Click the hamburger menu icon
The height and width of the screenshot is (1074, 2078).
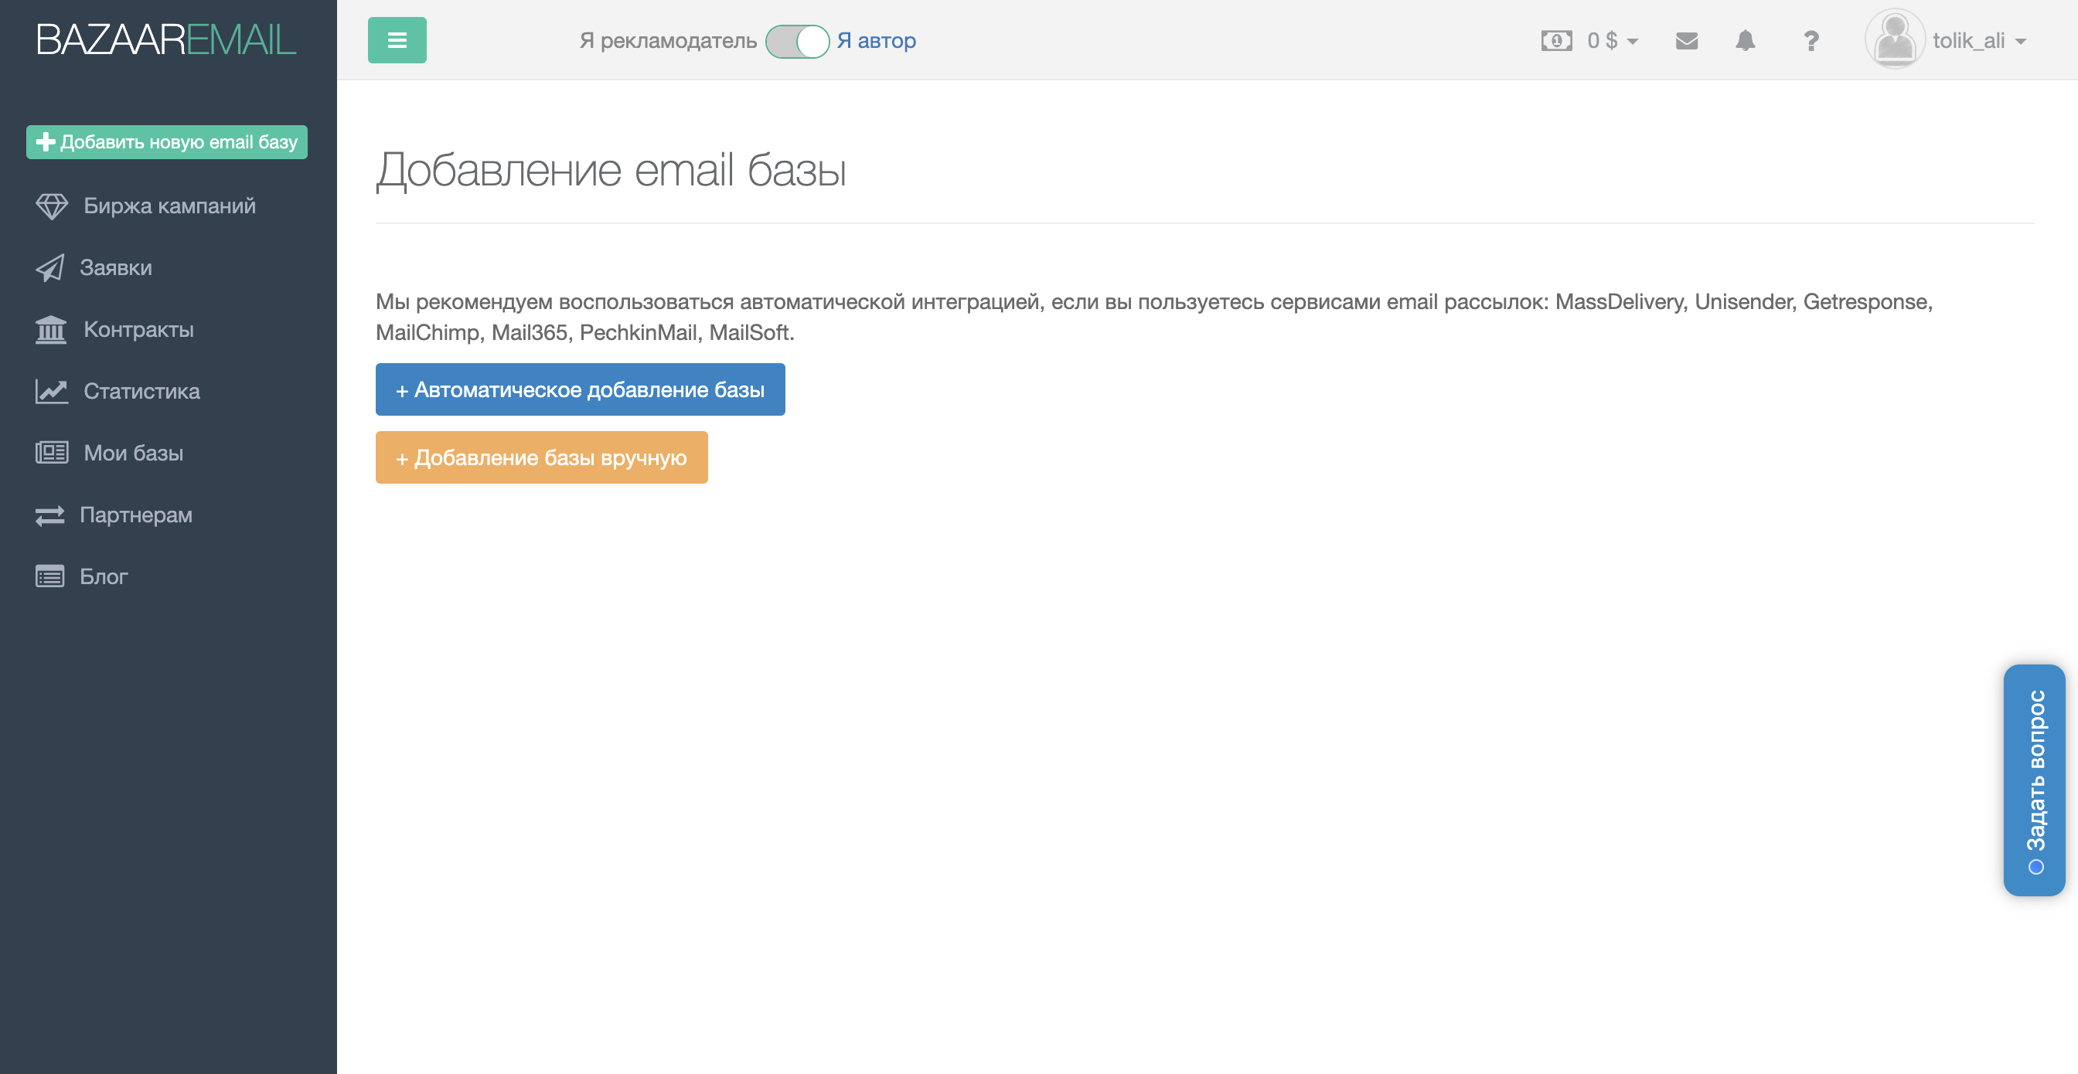[x=397, y=40]
